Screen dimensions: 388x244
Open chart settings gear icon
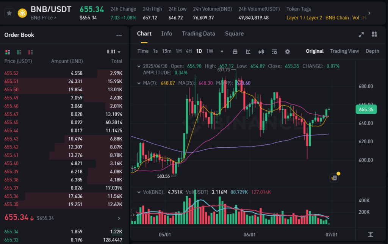(x=287, y=52)
